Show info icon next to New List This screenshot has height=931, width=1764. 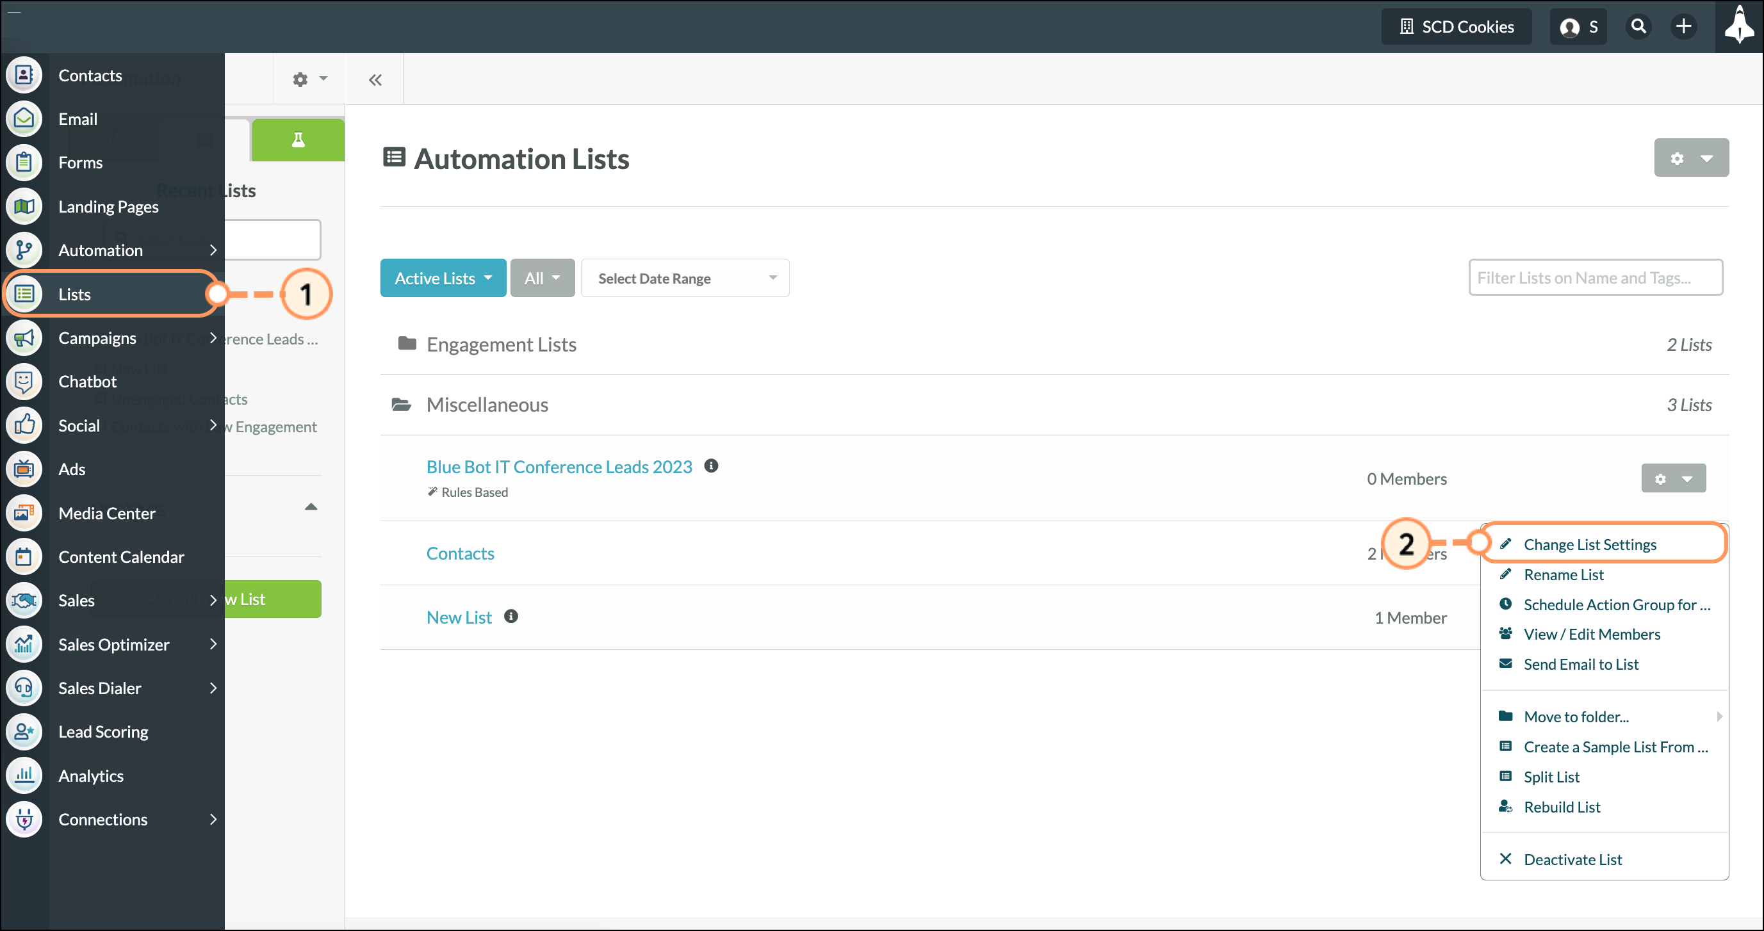(x=511, y=615)
